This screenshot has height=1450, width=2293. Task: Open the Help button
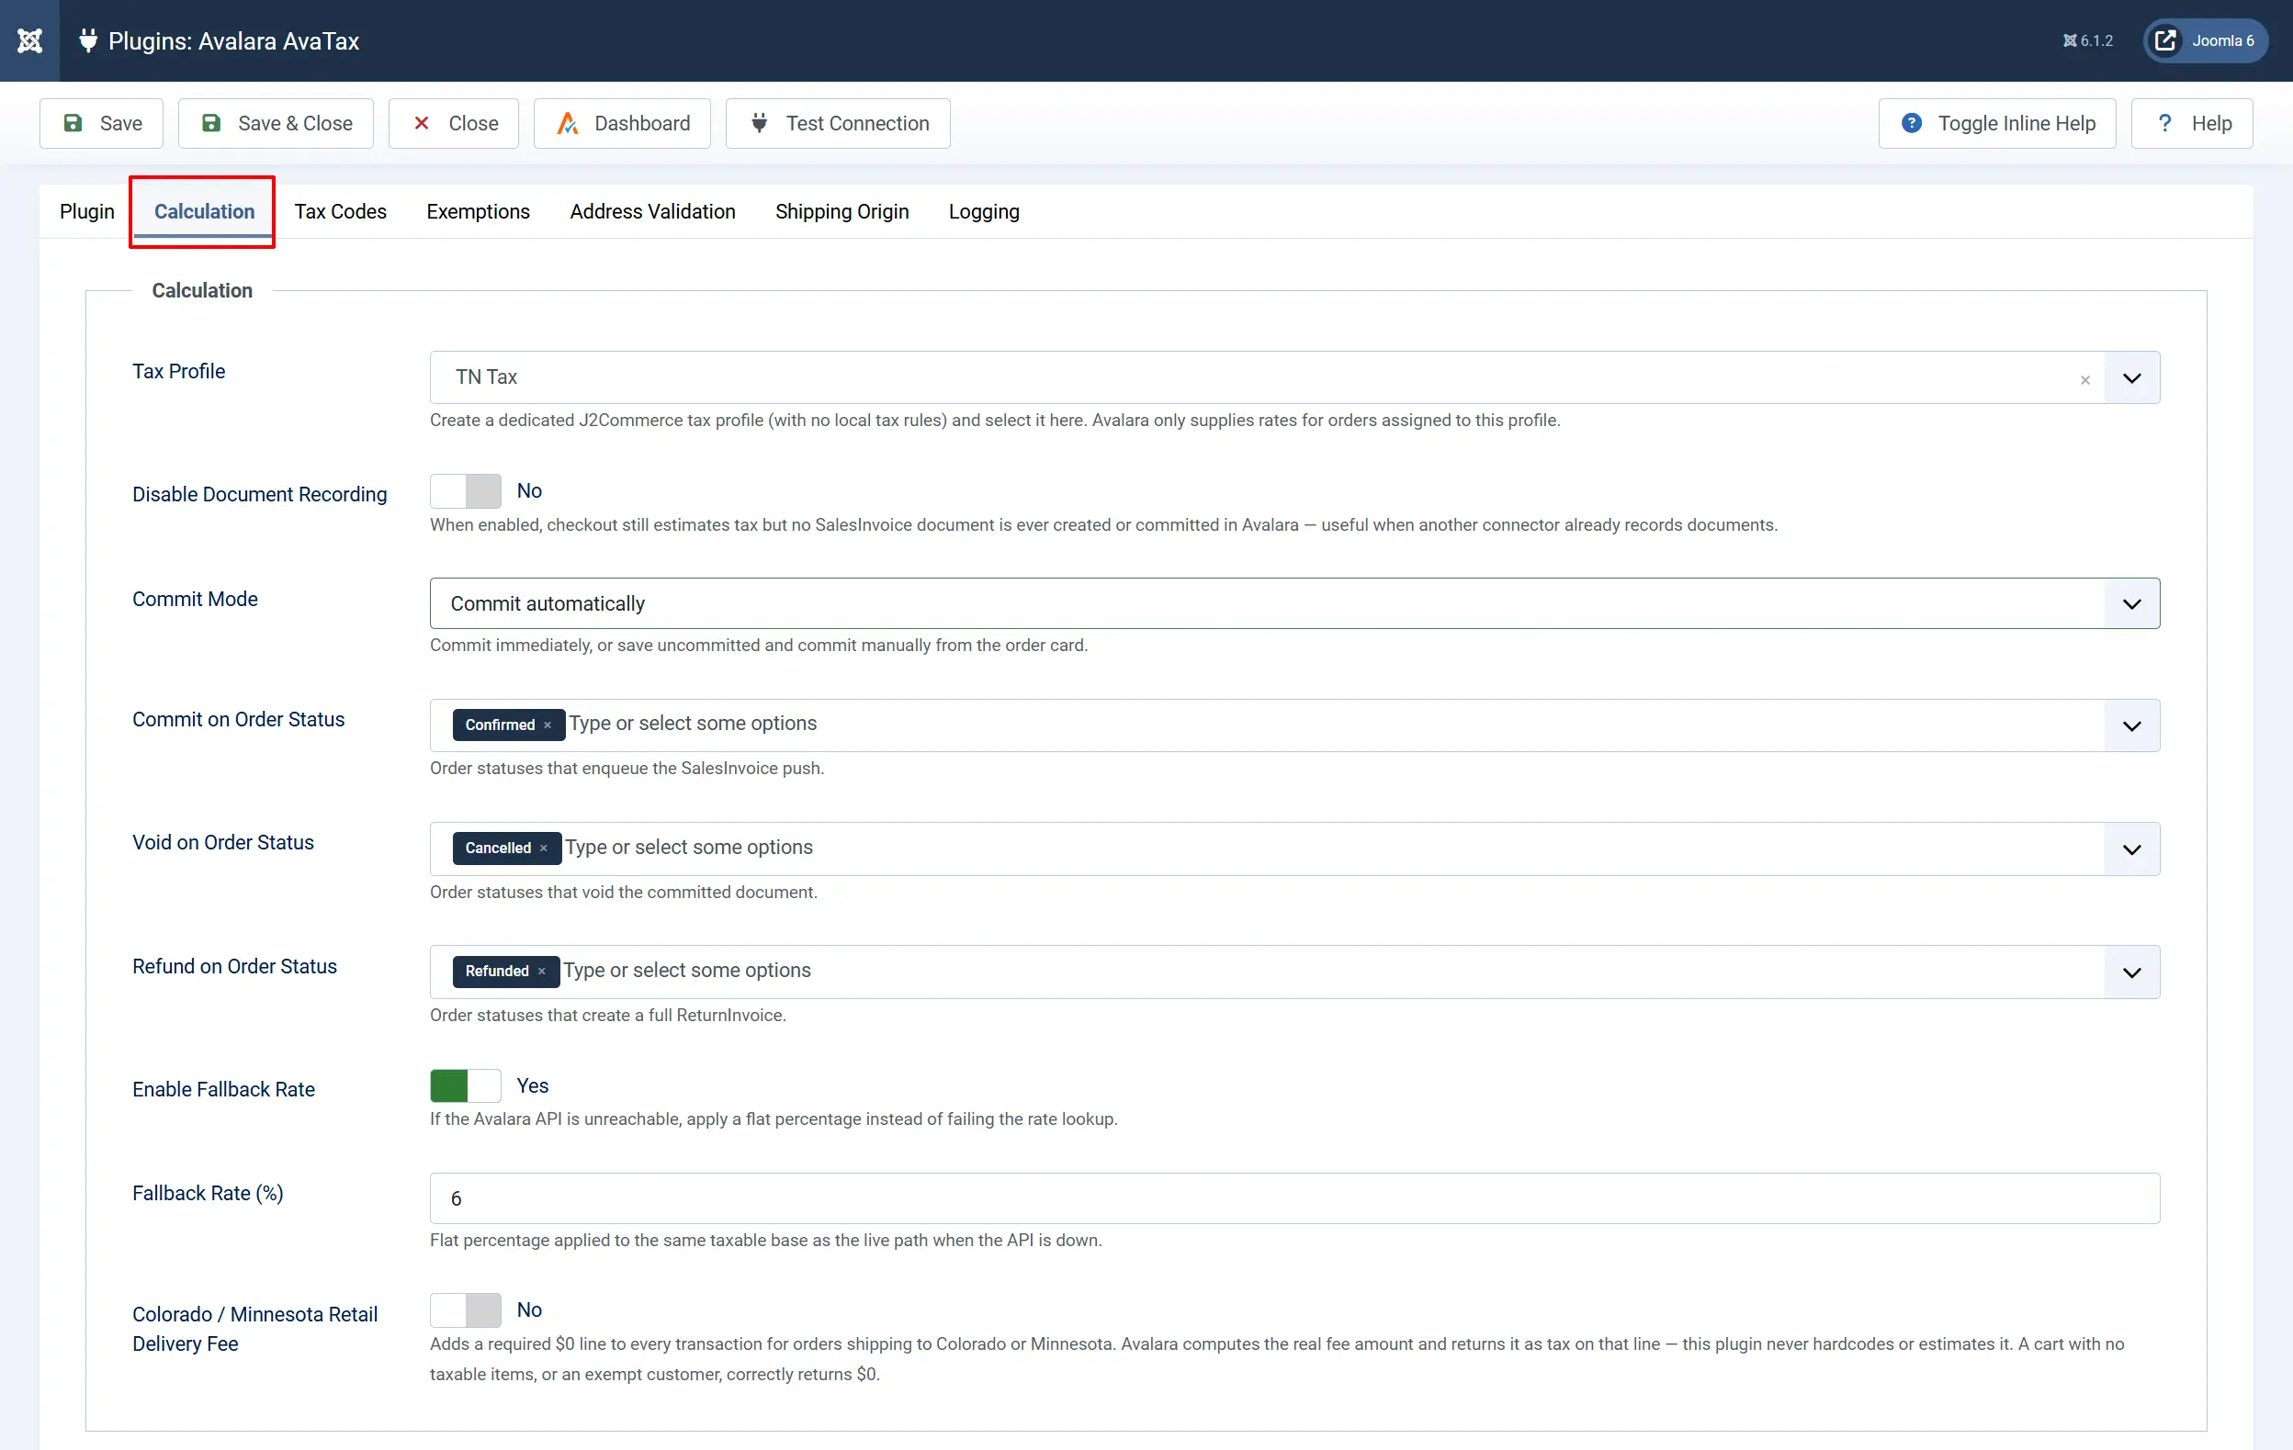click(x=2191, y=124)
